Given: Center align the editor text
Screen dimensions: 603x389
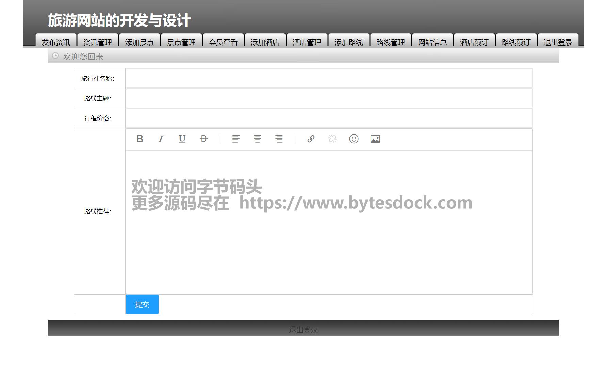Looking at the screenshot, I should [x=257, y=139].
